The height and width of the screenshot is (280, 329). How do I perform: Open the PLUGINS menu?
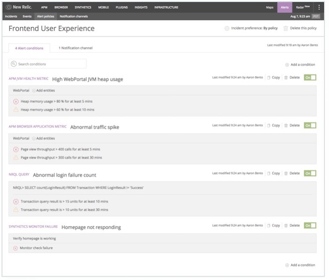pos(122,8)
